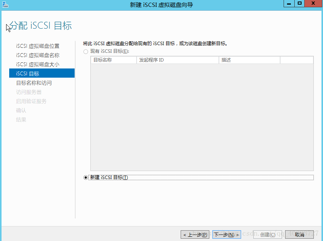Sort by the 目标名称 column header

pyautogui.click(x=114, y=60)
